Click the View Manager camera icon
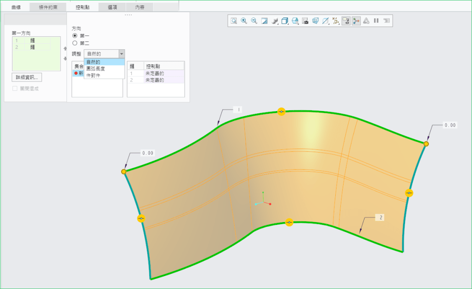Image resolution: width=472 pixels, height=289 pixels. [x=305, y=21]
